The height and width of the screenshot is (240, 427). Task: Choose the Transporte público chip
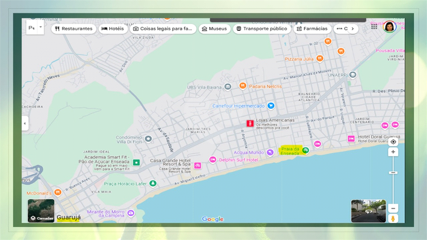262,28
